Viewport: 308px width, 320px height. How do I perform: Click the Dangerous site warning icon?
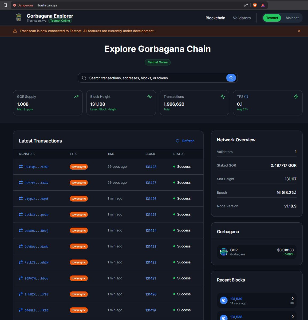point(14,5)
